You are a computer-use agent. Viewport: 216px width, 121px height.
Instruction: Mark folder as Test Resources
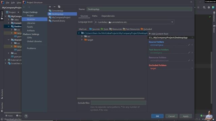click(x=131, y=29)
